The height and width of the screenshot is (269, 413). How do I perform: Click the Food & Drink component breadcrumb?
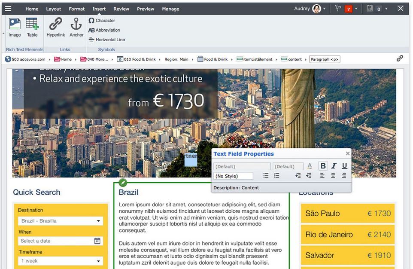[x=213, y=59]
